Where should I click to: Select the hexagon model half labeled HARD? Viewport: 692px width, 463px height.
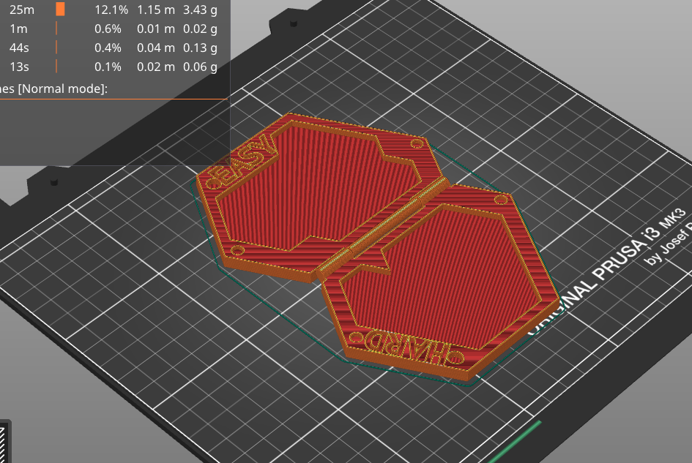(442, 282)
